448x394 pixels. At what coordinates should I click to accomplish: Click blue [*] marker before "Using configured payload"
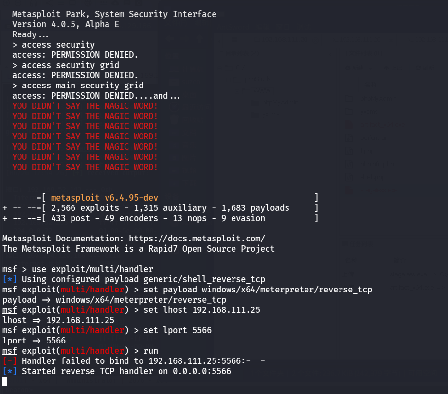9,279
